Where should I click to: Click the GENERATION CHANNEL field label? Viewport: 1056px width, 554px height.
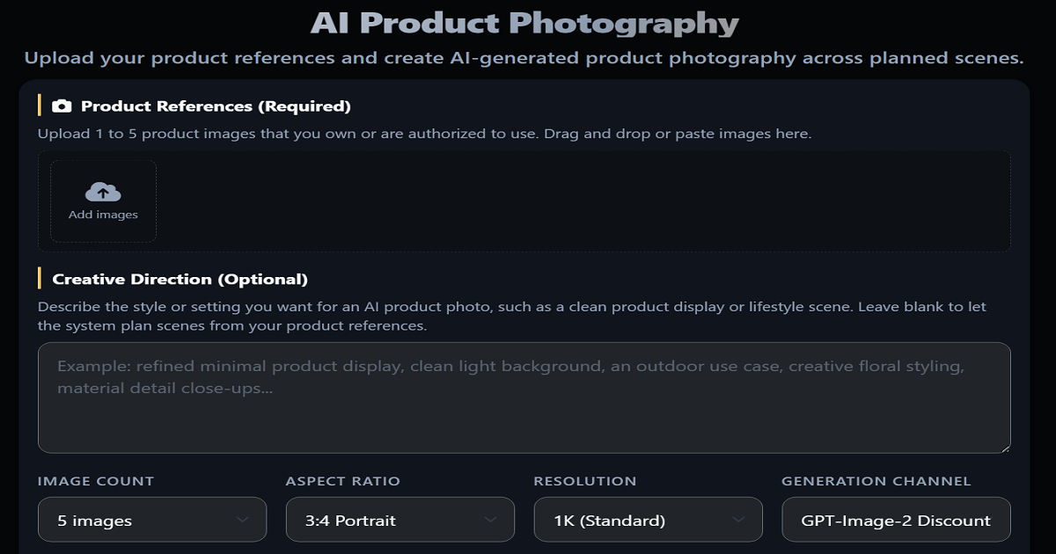pyautogui.click(x=876, y=481)
